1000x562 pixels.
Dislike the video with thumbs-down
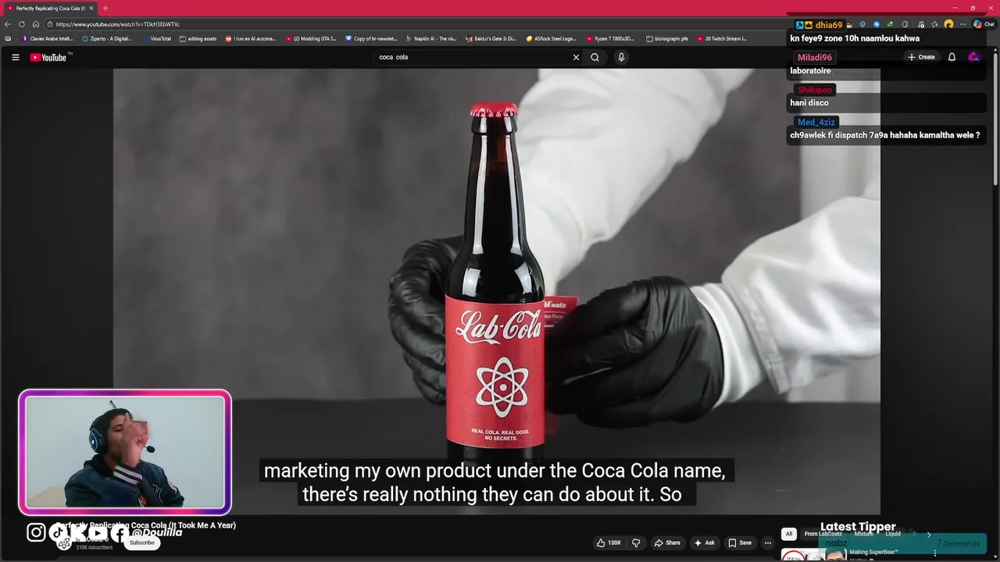(x=636, y=542)
